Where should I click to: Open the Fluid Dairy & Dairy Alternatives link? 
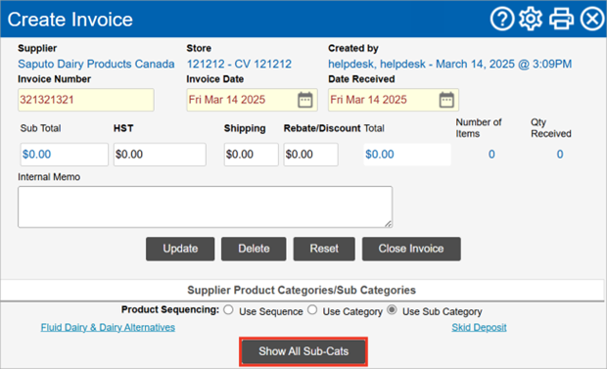pos(108,327)
